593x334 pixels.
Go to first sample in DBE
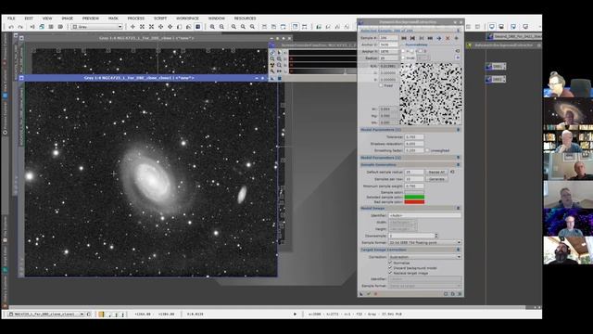pos(404,38)
